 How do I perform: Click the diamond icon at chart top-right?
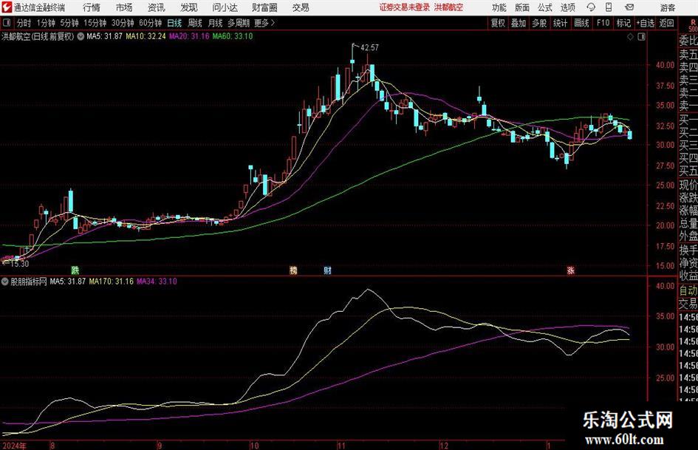tap(630, 37)
